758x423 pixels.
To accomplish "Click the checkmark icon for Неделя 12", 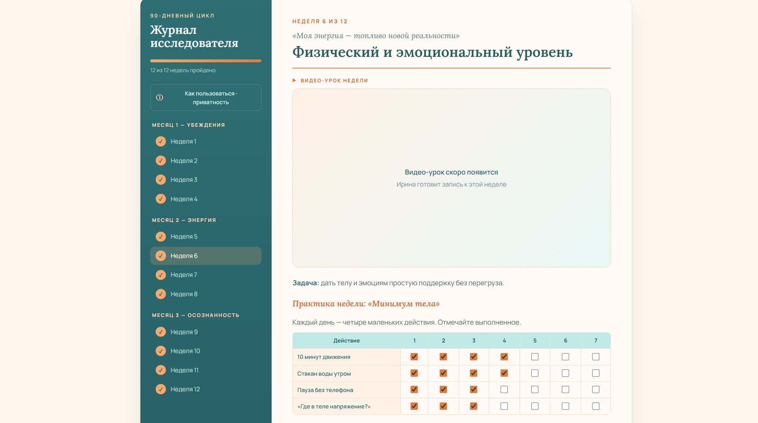I will [161, 389].
